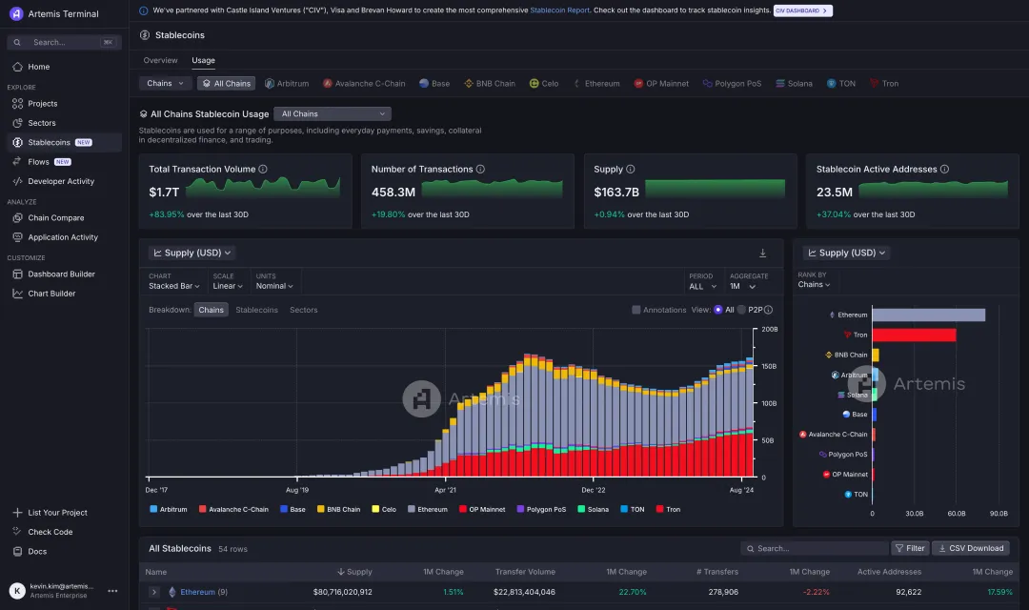
Task: Click List Your Project plus icon
Action: tap(18, 513)
